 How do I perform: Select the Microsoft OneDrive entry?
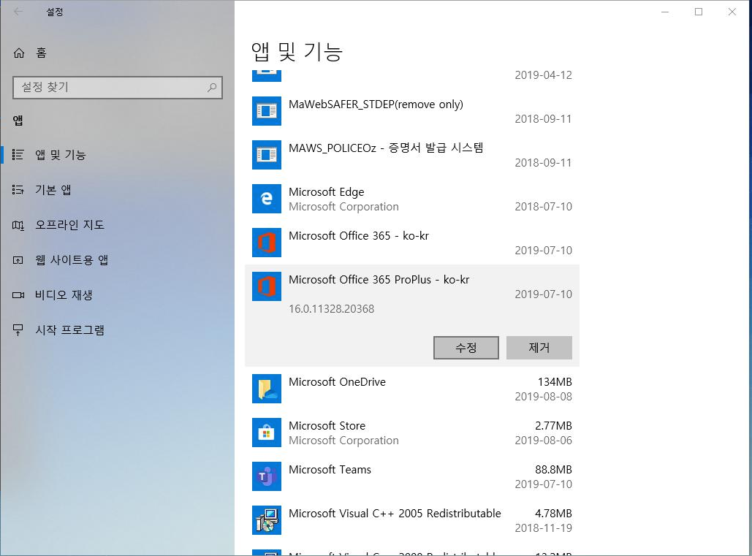(x=412, y=389)
